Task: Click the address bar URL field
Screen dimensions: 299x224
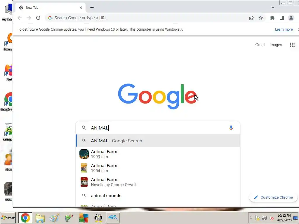Action: [x=147, y=18]
